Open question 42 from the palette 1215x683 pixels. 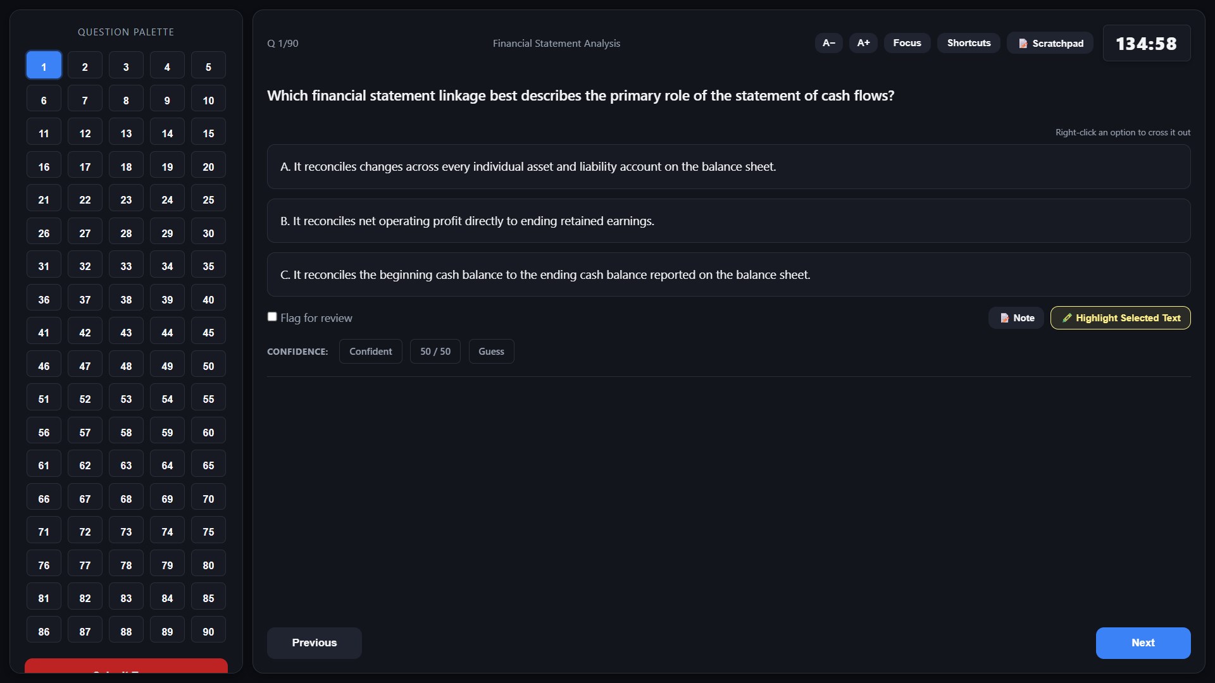85,332
